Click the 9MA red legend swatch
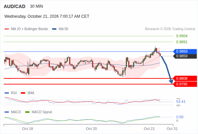Screen dimensions: 198x134 point(23,93)
